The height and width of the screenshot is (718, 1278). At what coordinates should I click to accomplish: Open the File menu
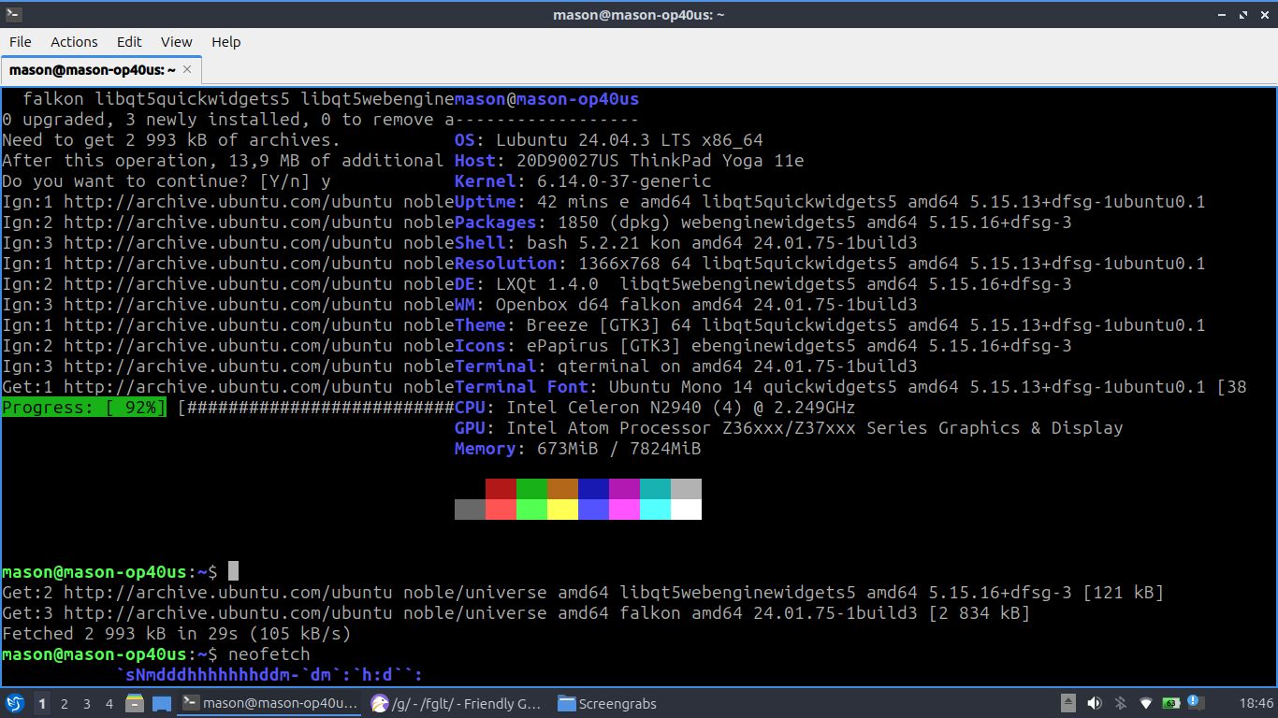click(x=20, y=42)
